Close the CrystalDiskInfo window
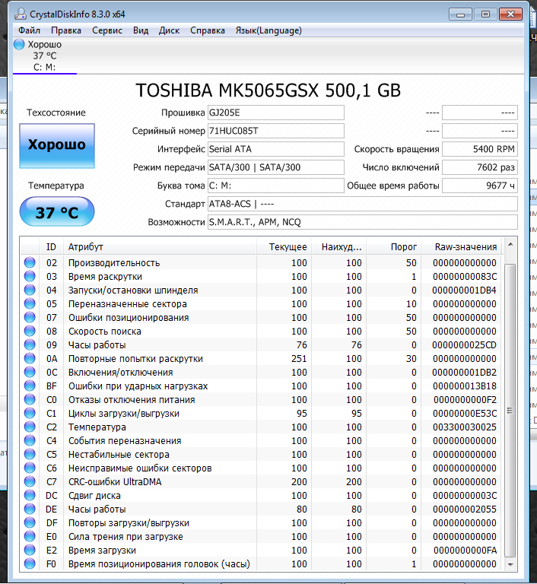537x584 pixels. tap(510, 14)
